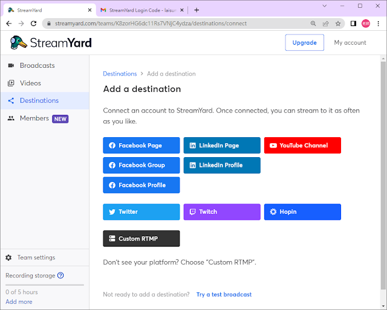Toggle the browser side panel icon

pyautogui.click(x=353, y=24)
